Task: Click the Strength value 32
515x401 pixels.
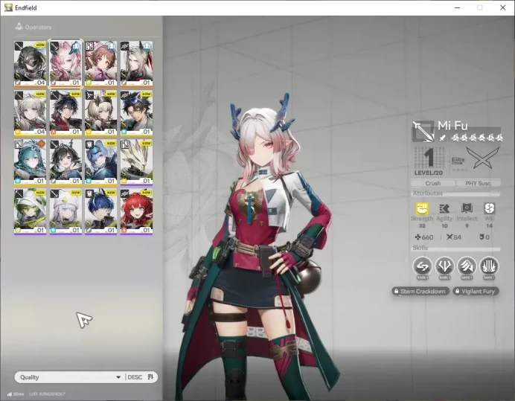Action: tap(422, 226)
